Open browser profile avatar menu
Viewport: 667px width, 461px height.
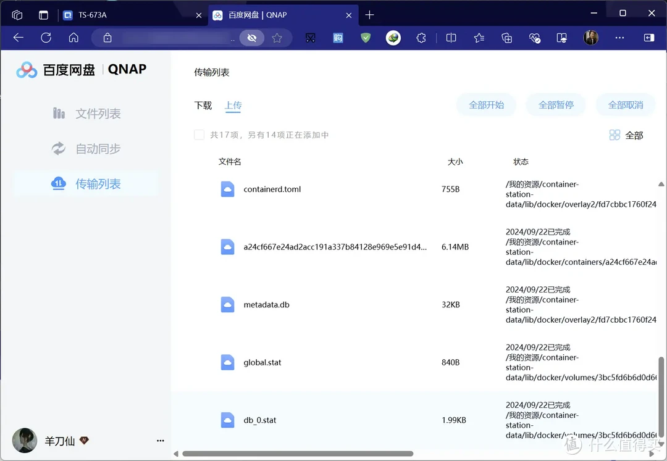coord(590,38)
